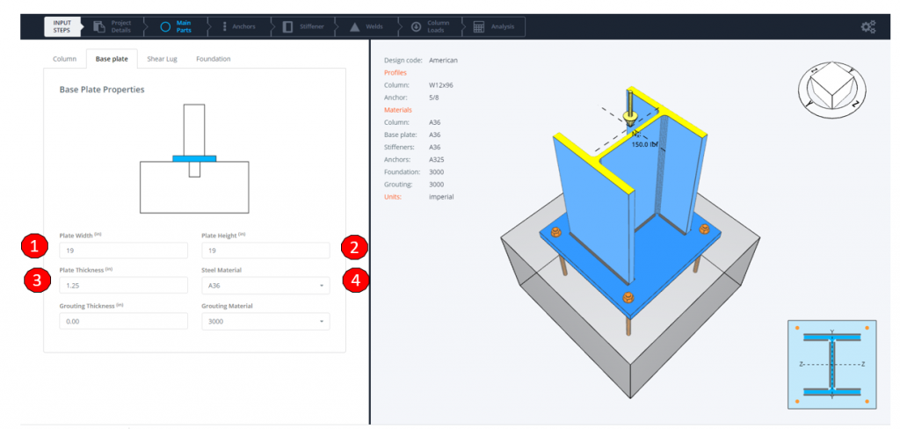The image size is (900, 429).
Task: Focus the Plate Thickness field
Action: tap(122, 286)
